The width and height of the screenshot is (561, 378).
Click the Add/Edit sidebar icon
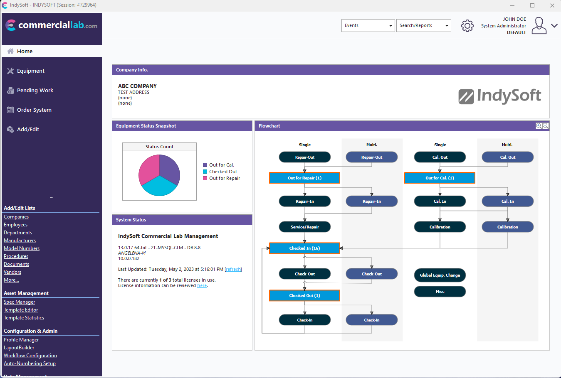(10, 130)
